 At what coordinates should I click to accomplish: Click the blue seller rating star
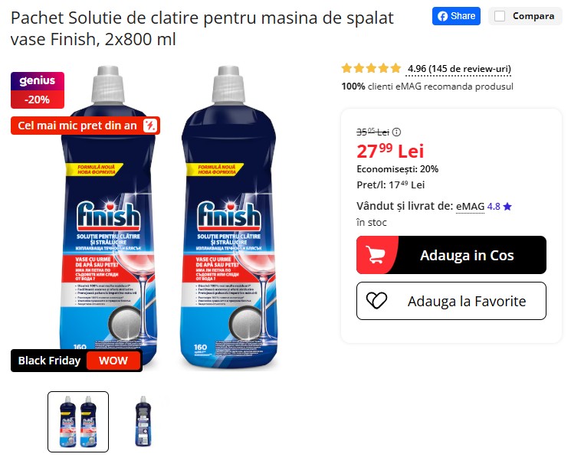[507, 207]
